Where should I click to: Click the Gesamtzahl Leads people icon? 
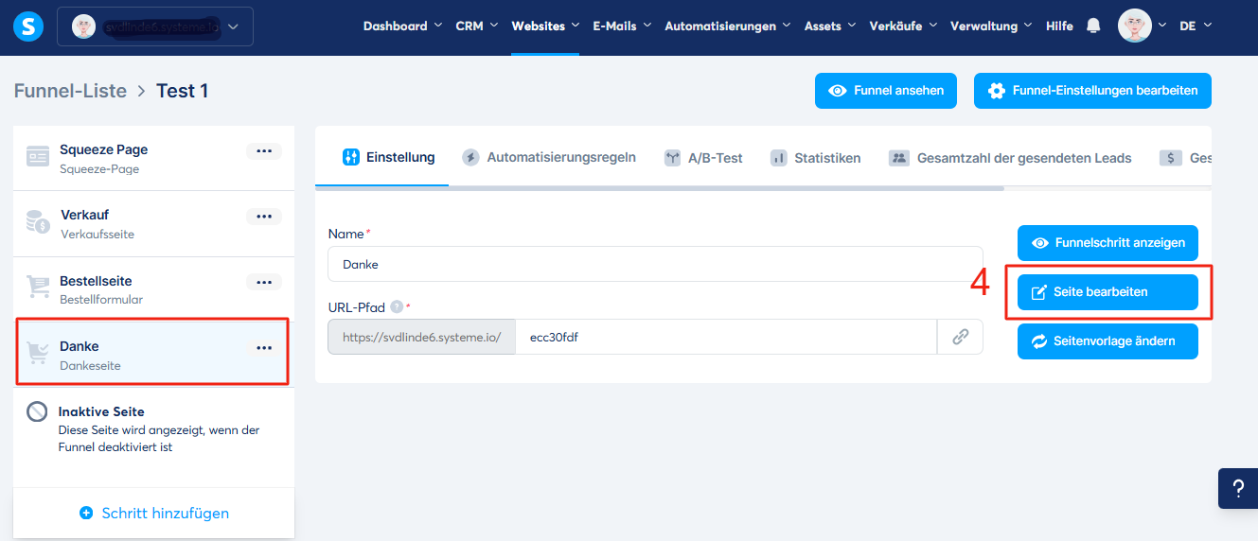tap(899, 158)
